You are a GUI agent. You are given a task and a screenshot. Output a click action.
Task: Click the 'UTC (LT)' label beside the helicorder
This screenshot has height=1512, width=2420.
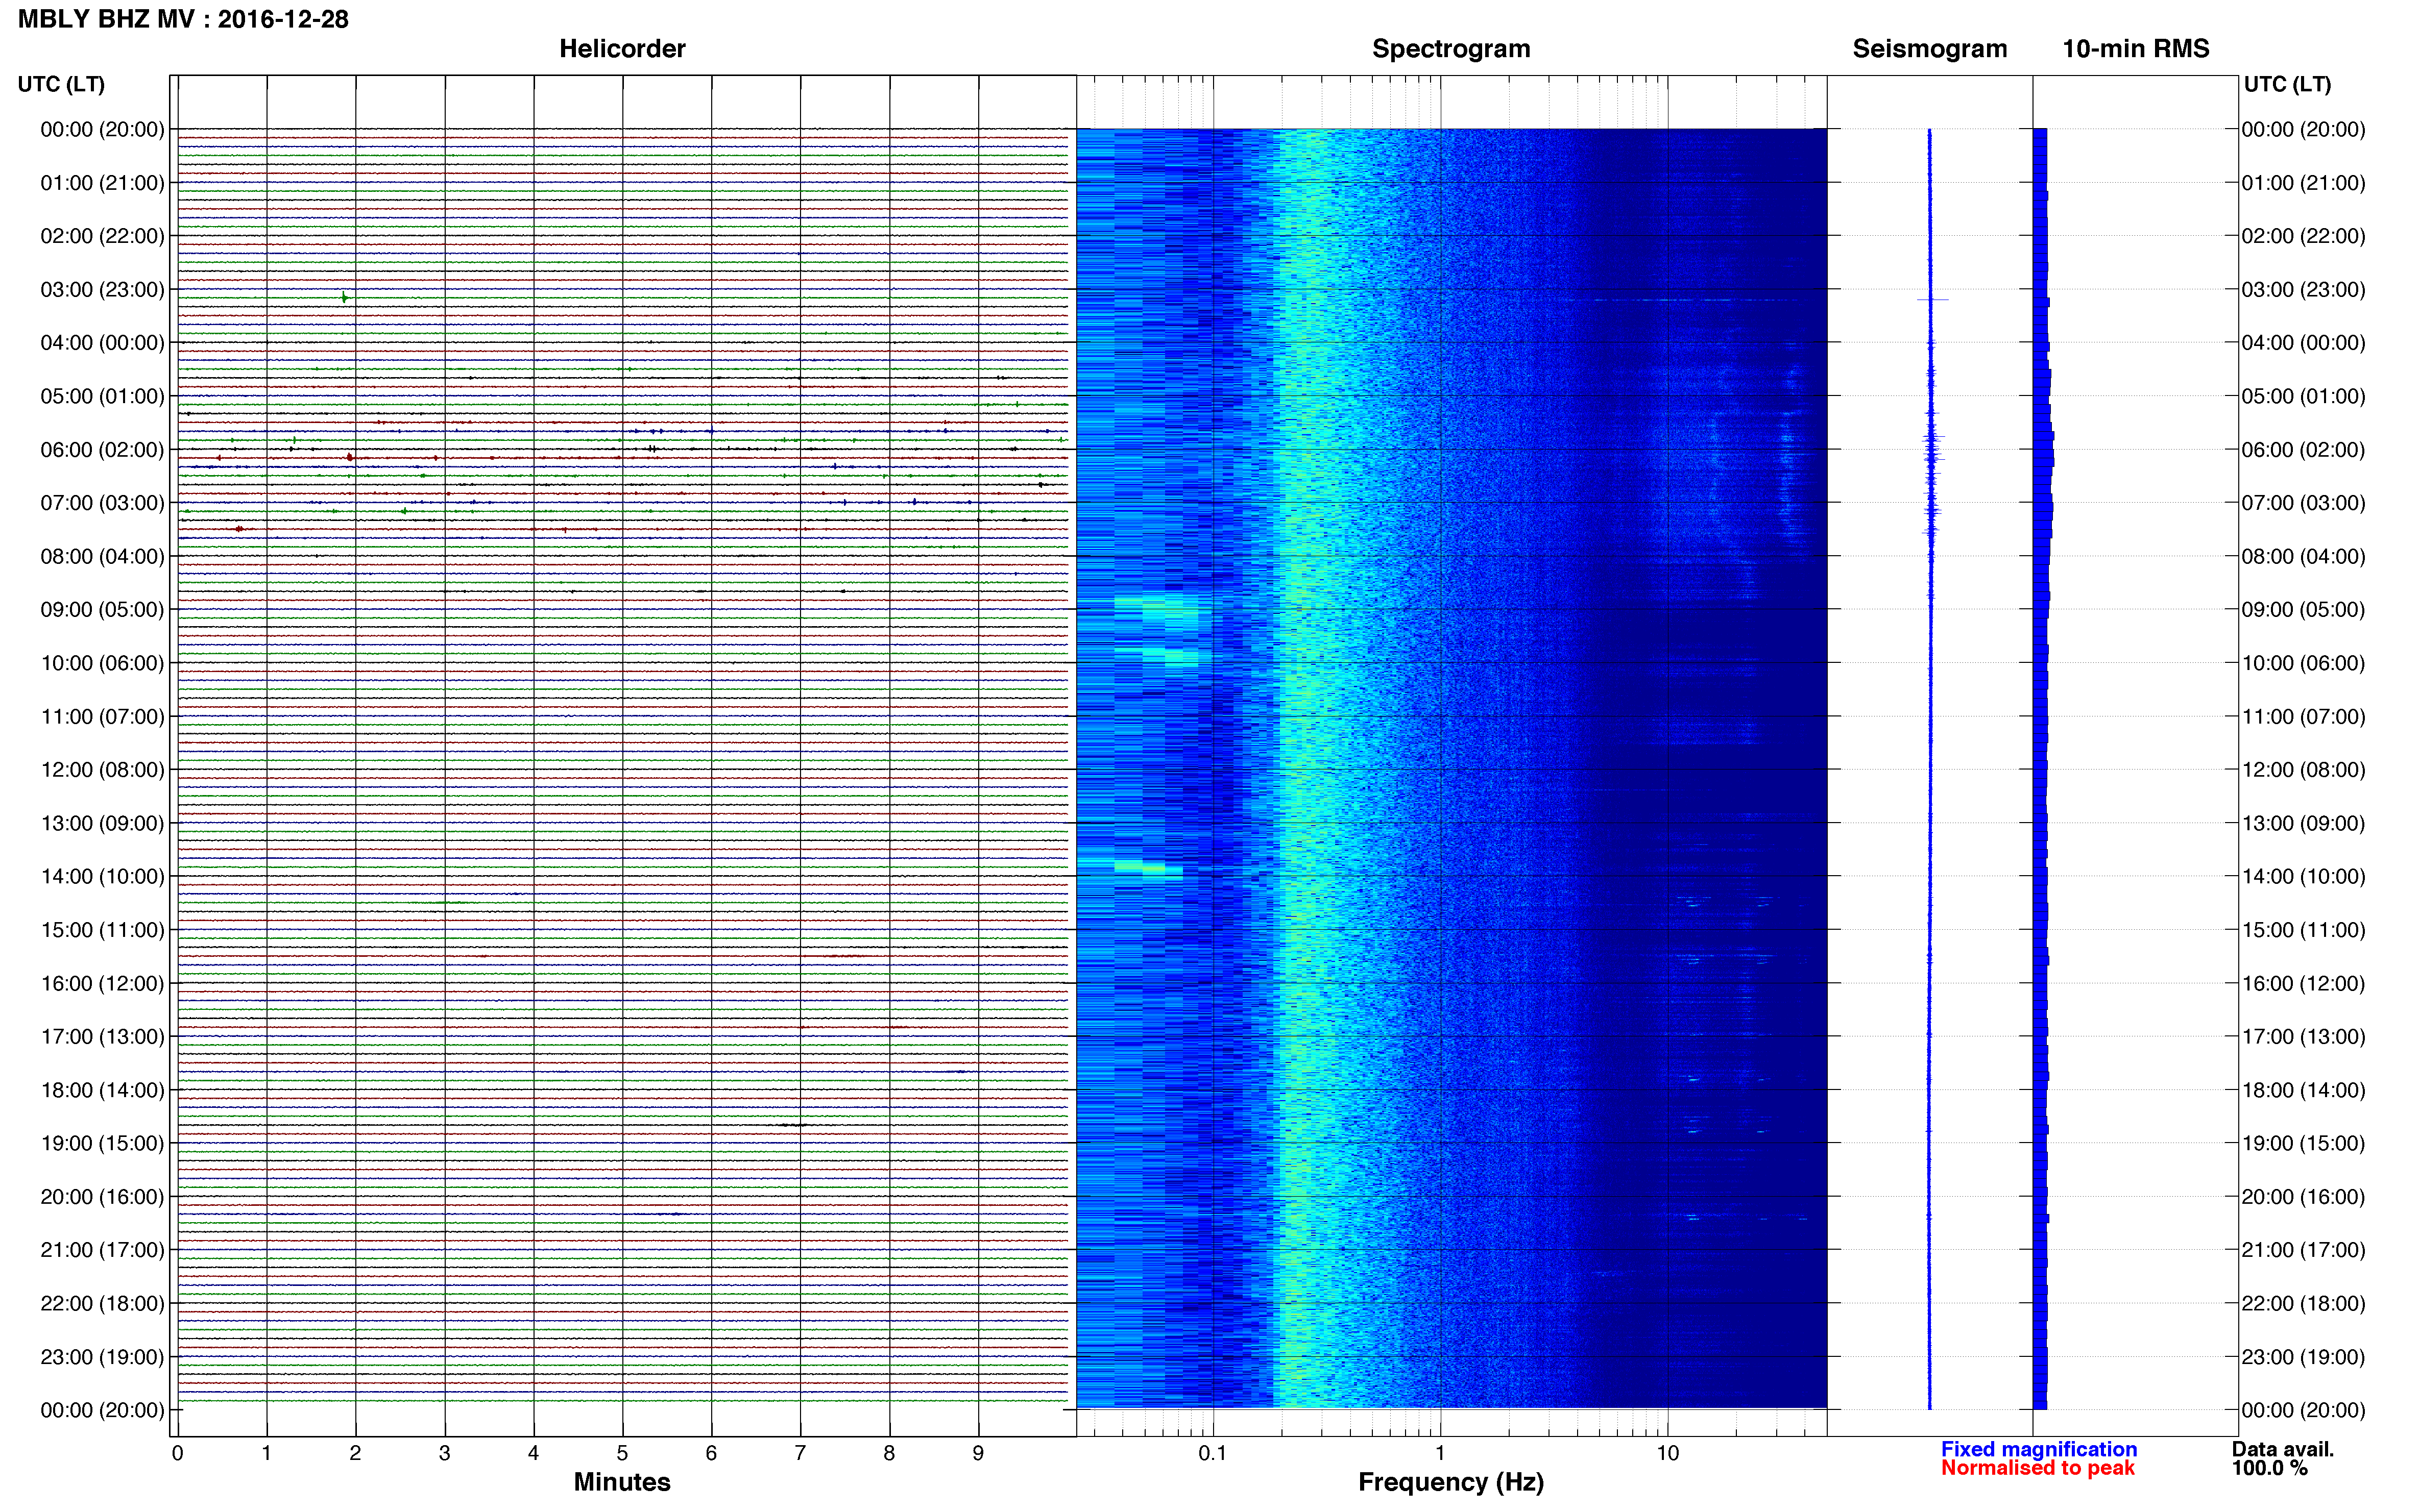tap(61, 84)
